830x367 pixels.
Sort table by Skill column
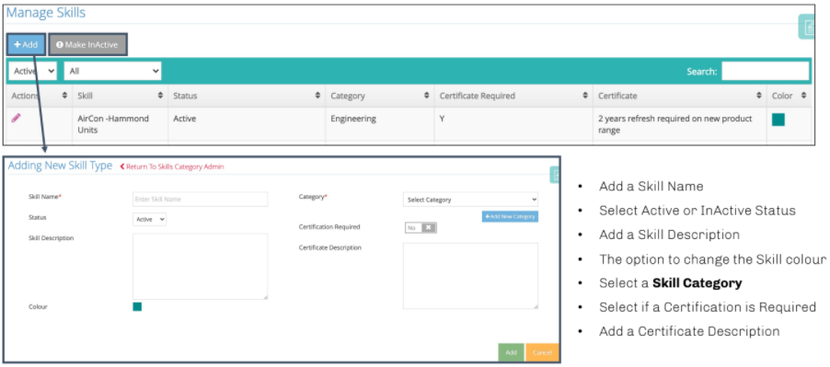[121, 96]
